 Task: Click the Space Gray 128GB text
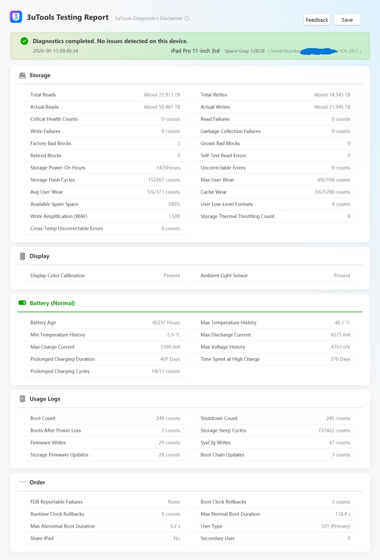[x=245, y=51]
